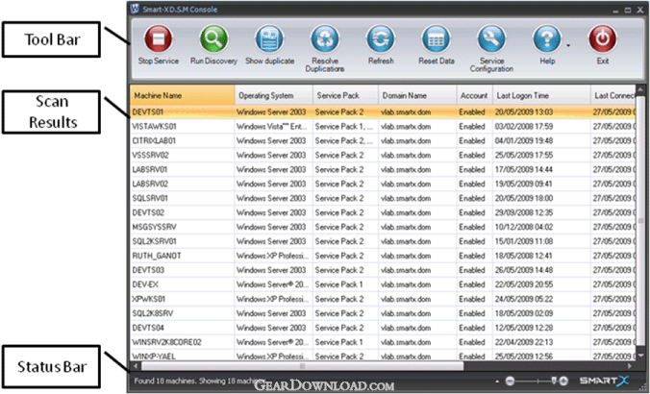Select the SQLSRV01 machine row
The width and height of the screenshot is (650, 394).
point(383,199)
